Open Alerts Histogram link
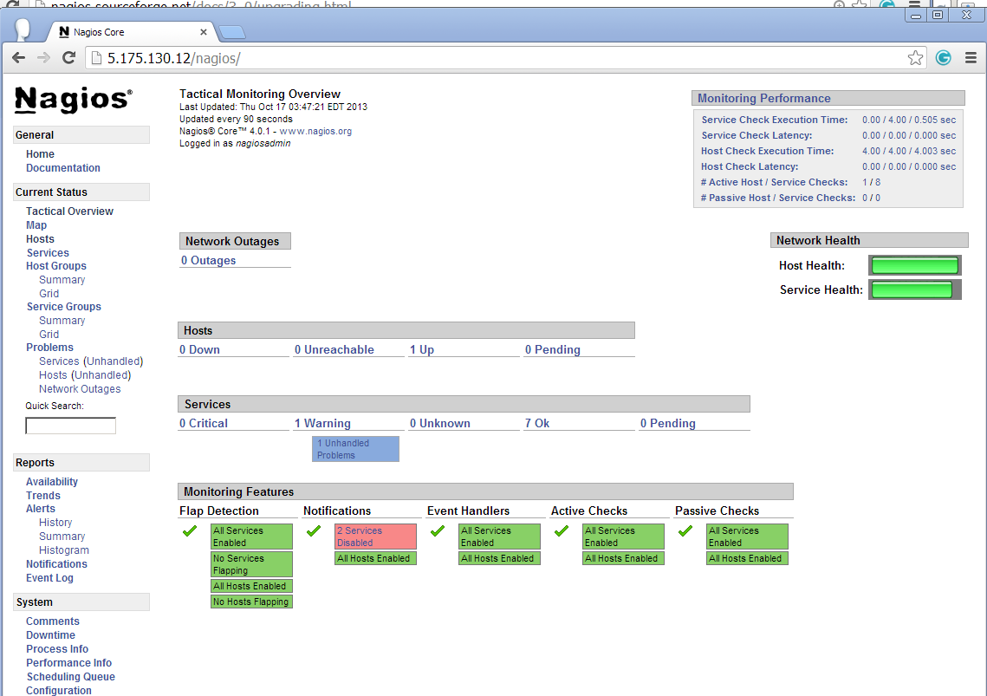The width and height of the screenshot is (987, 696). [63, 550]
